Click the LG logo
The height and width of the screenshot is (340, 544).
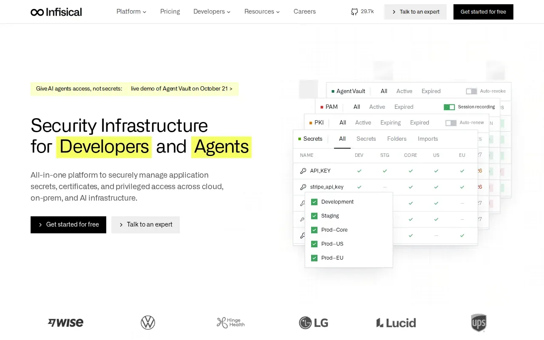[314, 323]
